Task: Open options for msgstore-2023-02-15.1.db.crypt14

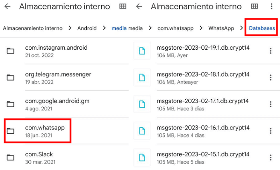Action: (270, 158)
